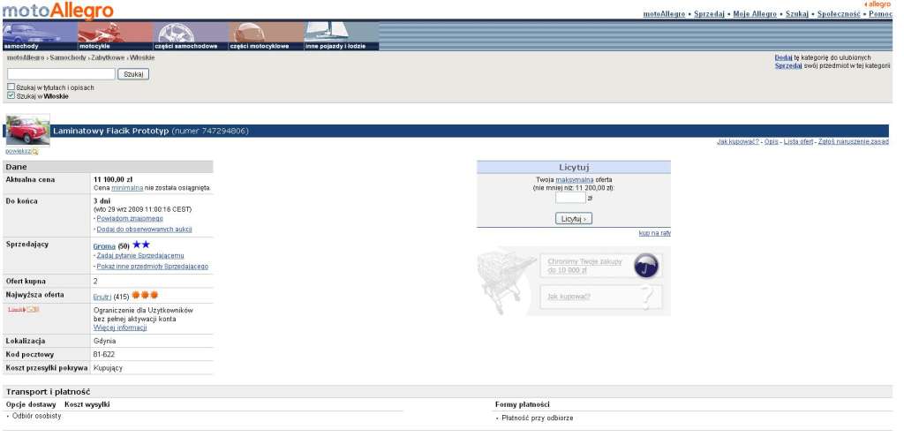Screen dimensions: 904x437
Task: Open Moje Allegro in top menu
Action: tap(755, 14)
